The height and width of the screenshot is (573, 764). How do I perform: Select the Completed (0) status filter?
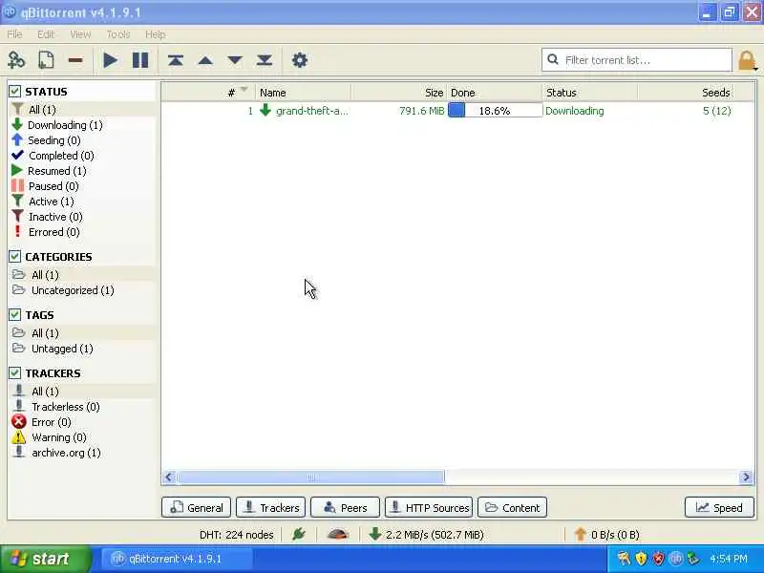61,156
